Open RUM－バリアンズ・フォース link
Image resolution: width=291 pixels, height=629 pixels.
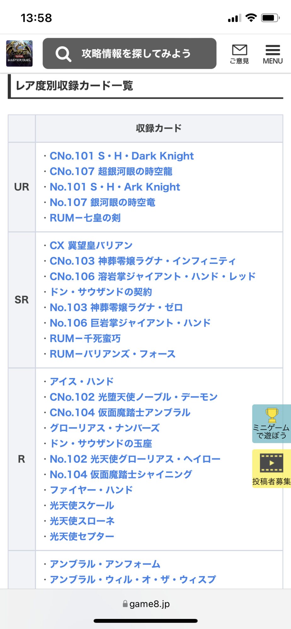coord(112,354)
